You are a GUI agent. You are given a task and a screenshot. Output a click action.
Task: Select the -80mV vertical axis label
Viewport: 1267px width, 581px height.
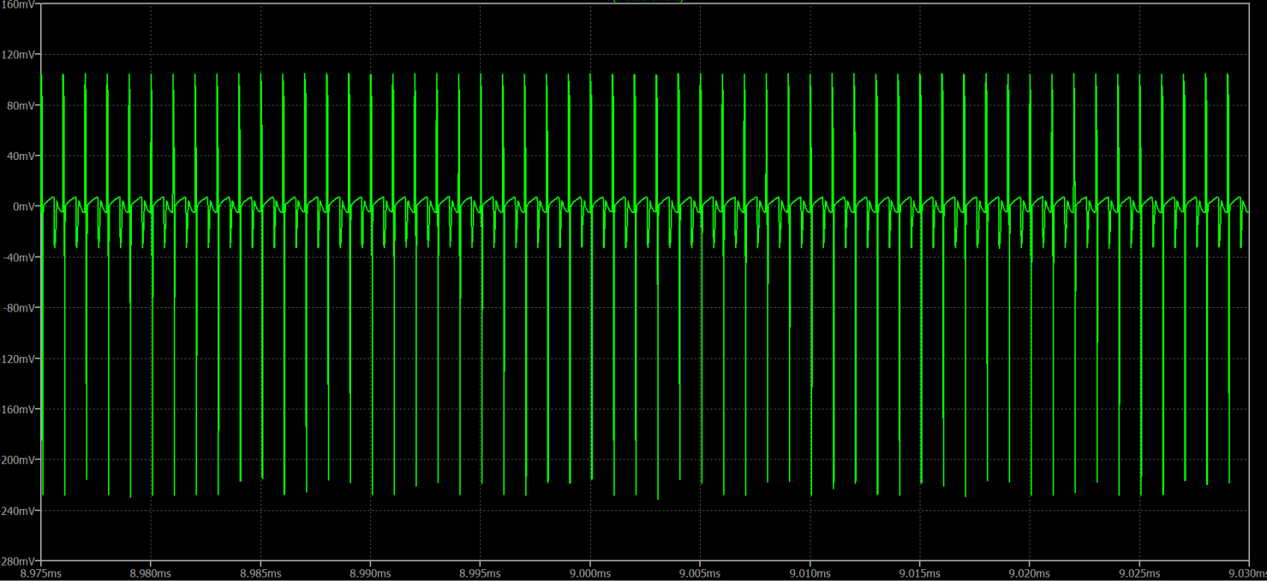point(19,308)
